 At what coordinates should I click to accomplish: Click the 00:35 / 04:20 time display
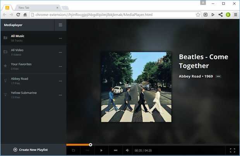pyautogui.click(x=143, y=151)
